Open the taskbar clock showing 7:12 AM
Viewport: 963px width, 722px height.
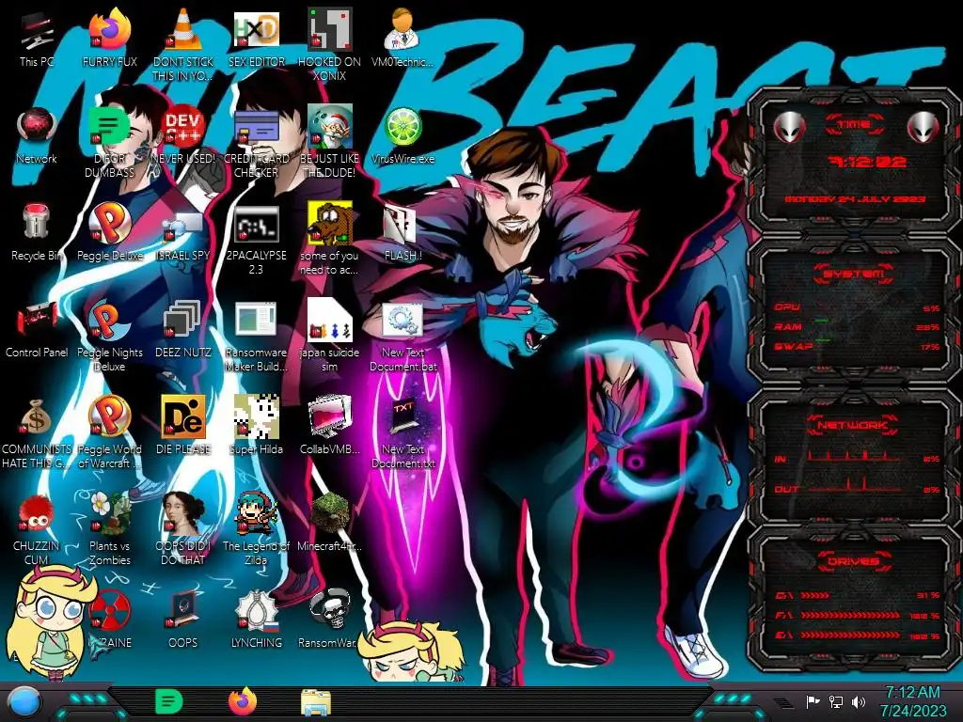coord(912,701)
